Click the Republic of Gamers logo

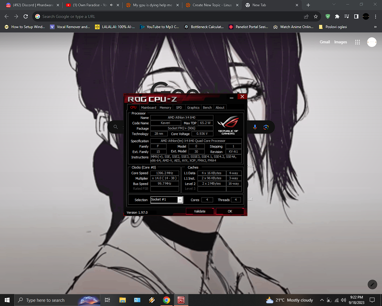[x=228, y=125]
